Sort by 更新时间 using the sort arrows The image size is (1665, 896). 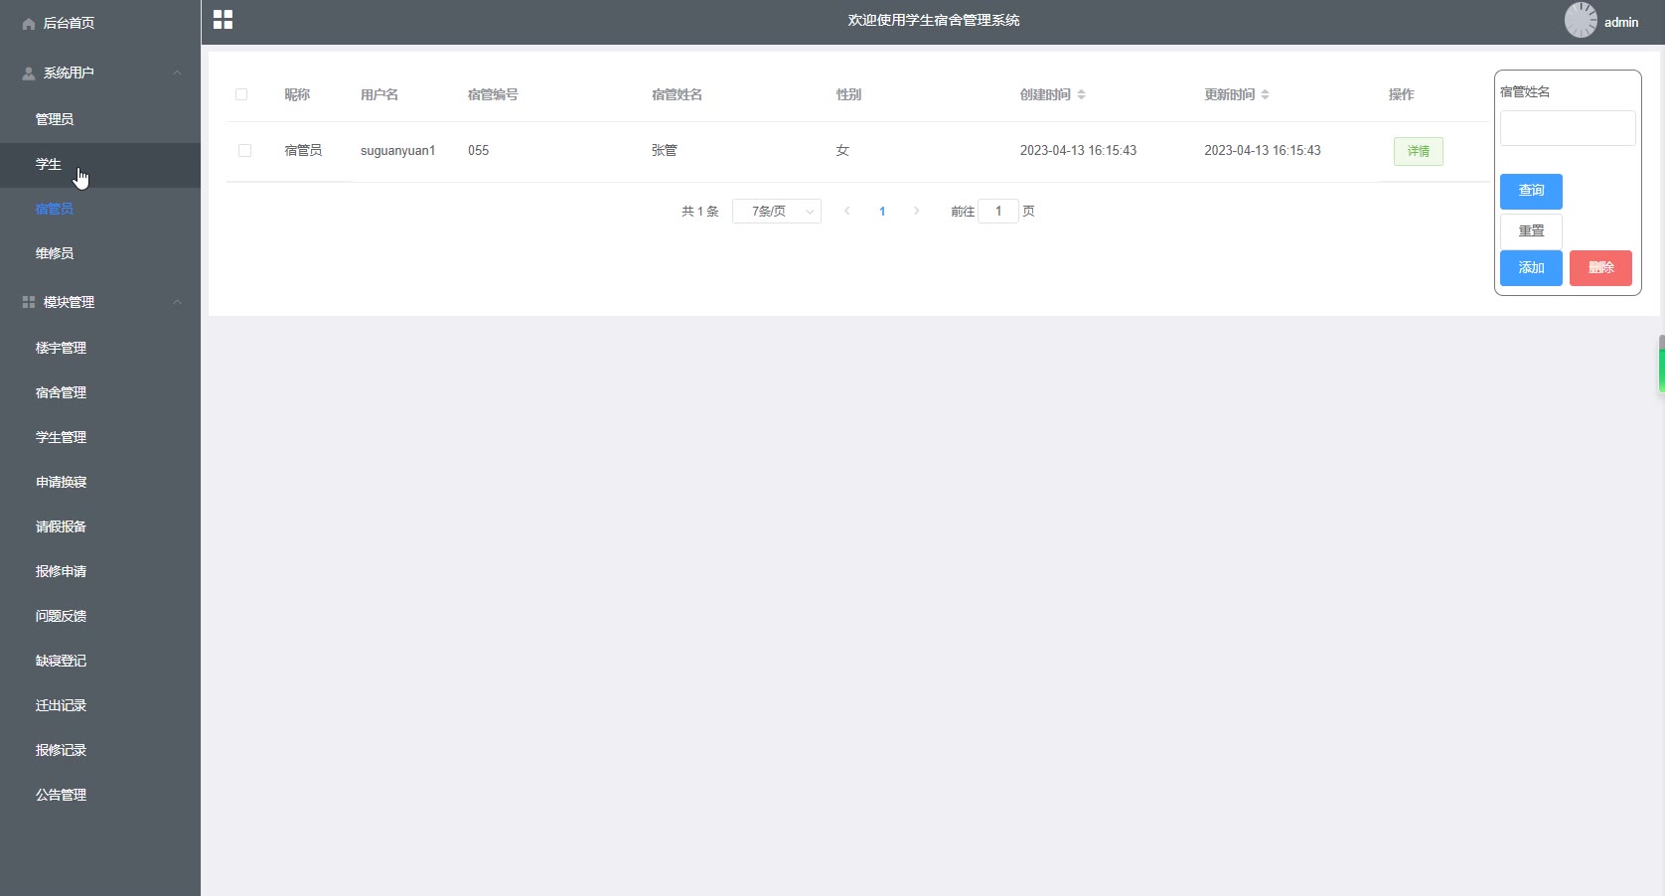(1265, 94)
